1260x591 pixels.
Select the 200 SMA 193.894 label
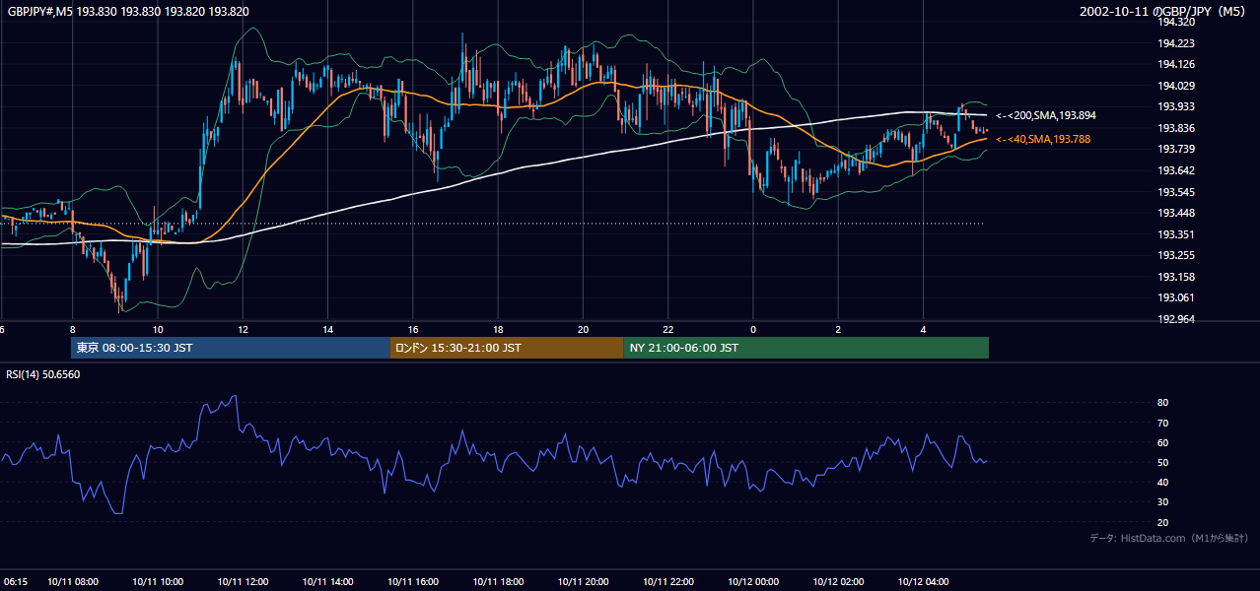tap(1046, 115)
